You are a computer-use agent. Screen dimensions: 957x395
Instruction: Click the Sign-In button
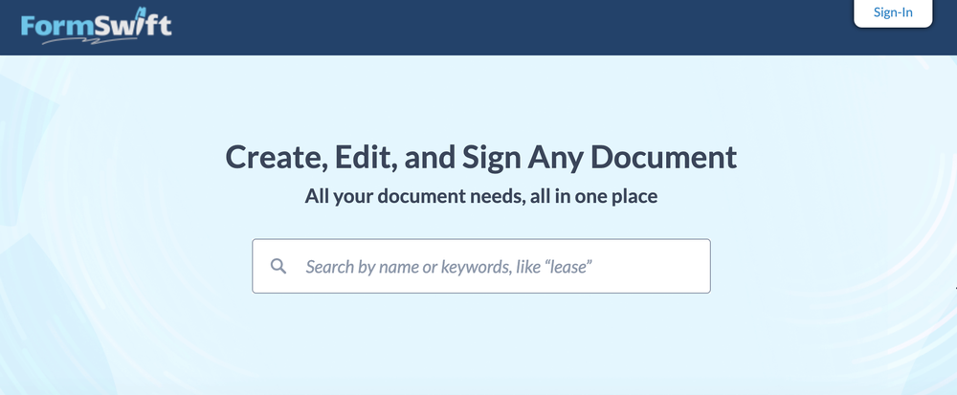coord(893,12)
